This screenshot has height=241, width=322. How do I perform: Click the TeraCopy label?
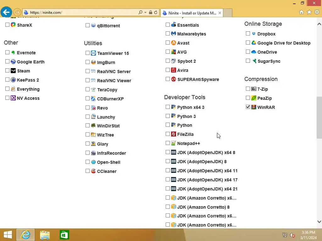tap(107, 90)
